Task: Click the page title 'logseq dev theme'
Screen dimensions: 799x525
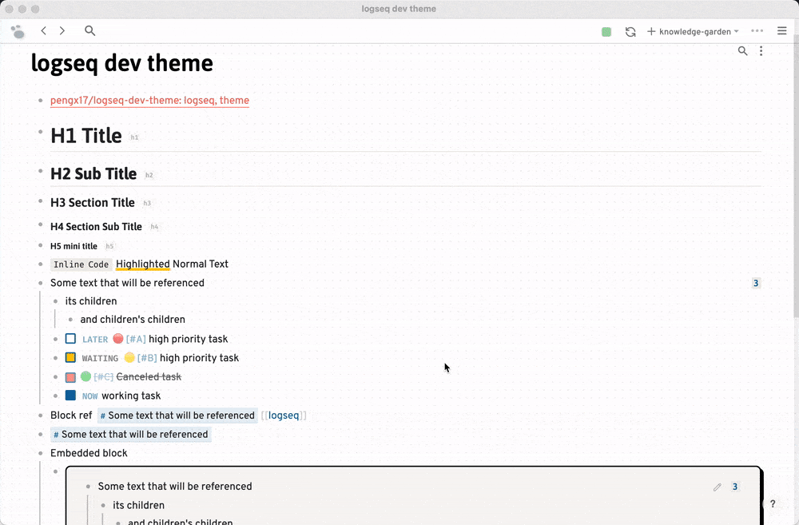Action: tap(121, 63)
